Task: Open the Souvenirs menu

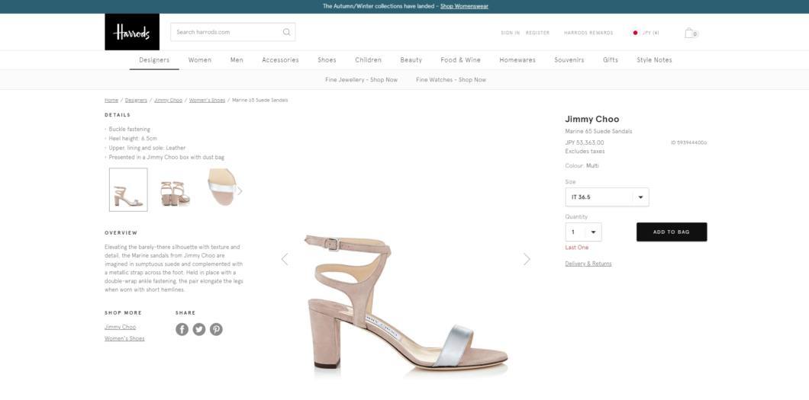Action: (569, 59)
